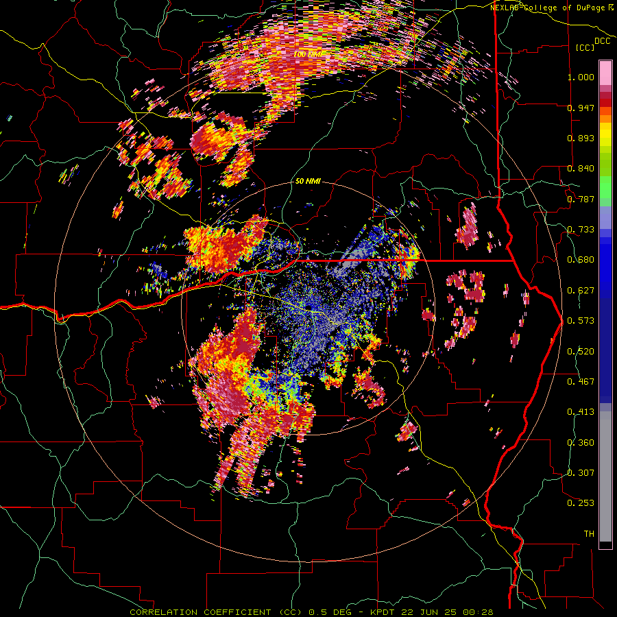Click the DCC product label

(602, 41)
